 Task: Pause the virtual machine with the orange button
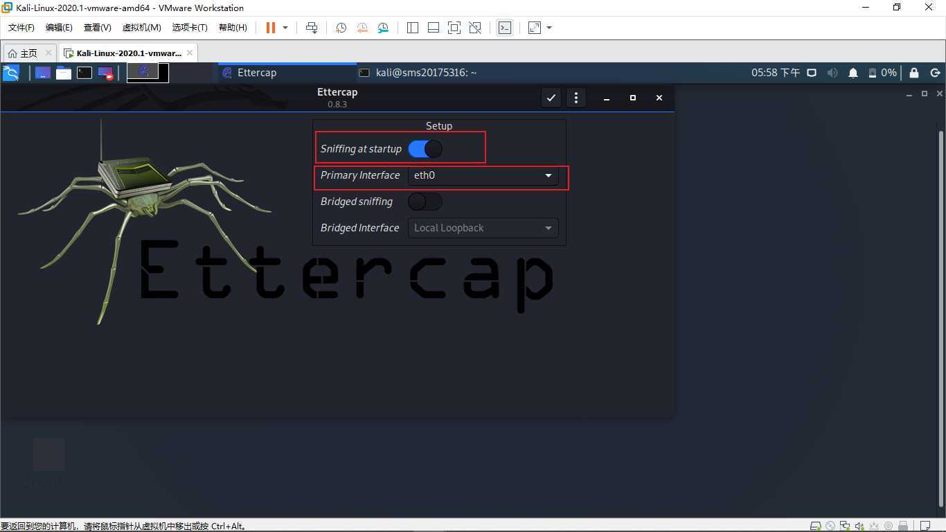[271, 28]
